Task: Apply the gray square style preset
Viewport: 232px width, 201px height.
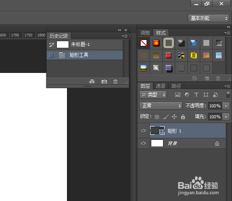Action: 206,43
